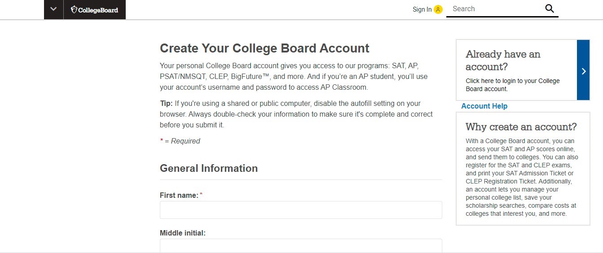Image resolution: width=603 pixels, height=253 pixels.
Task: Click the blue right-arrow login chevron
Action: [x=583, y=70]
